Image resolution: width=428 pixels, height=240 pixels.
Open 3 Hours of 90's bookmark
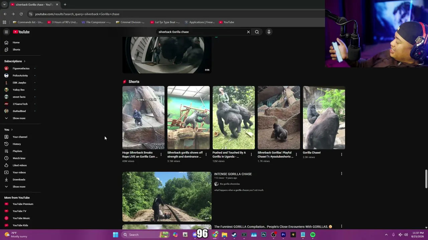click(63, 22)
